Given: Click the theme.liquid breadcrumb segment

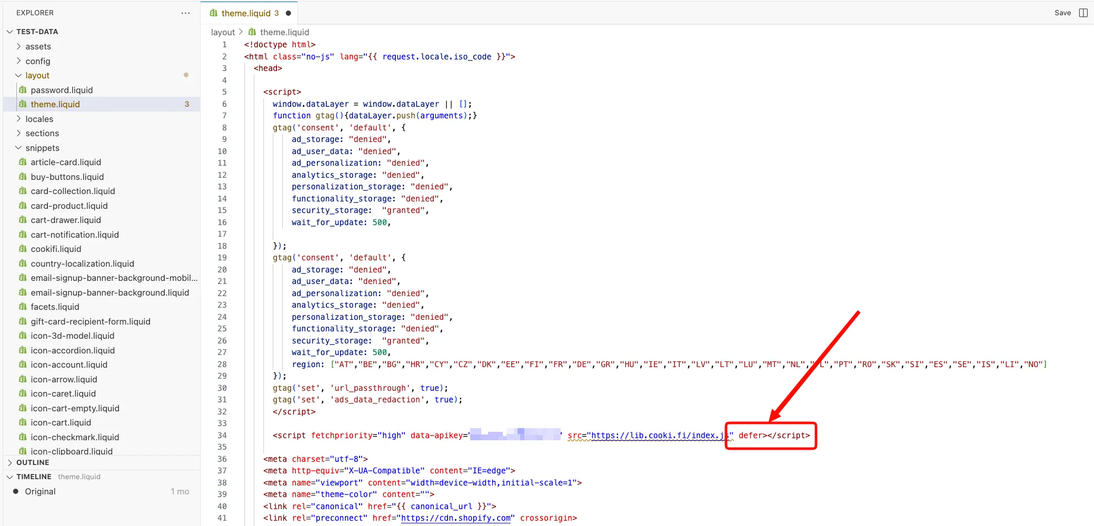Looking at the screenshot, I should (284, 32).
